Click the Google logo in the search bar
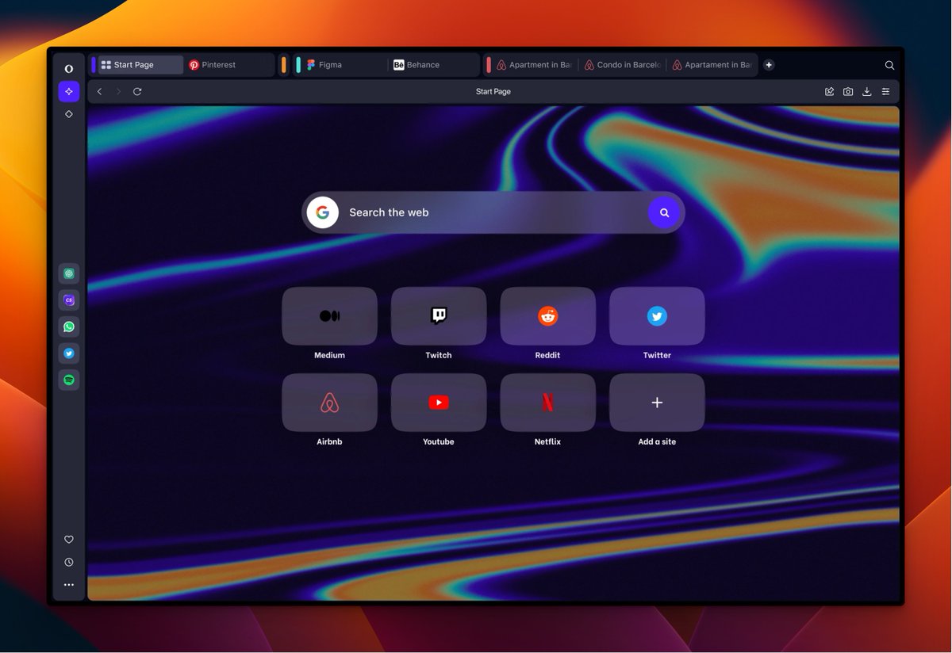952x653 pixels. click(x=323, y=212)
